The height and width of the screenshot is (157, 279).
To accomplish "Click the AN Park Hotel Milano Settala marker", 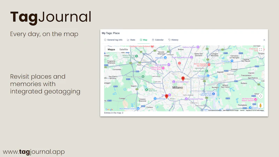I will (x=256, y=99).
